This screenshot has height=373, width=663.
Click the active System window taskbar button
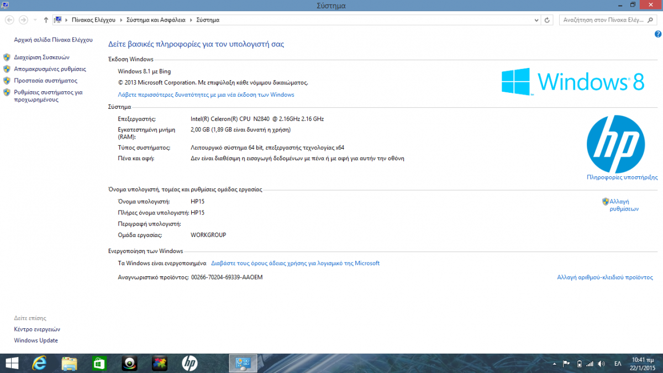[x=244, y=363]
